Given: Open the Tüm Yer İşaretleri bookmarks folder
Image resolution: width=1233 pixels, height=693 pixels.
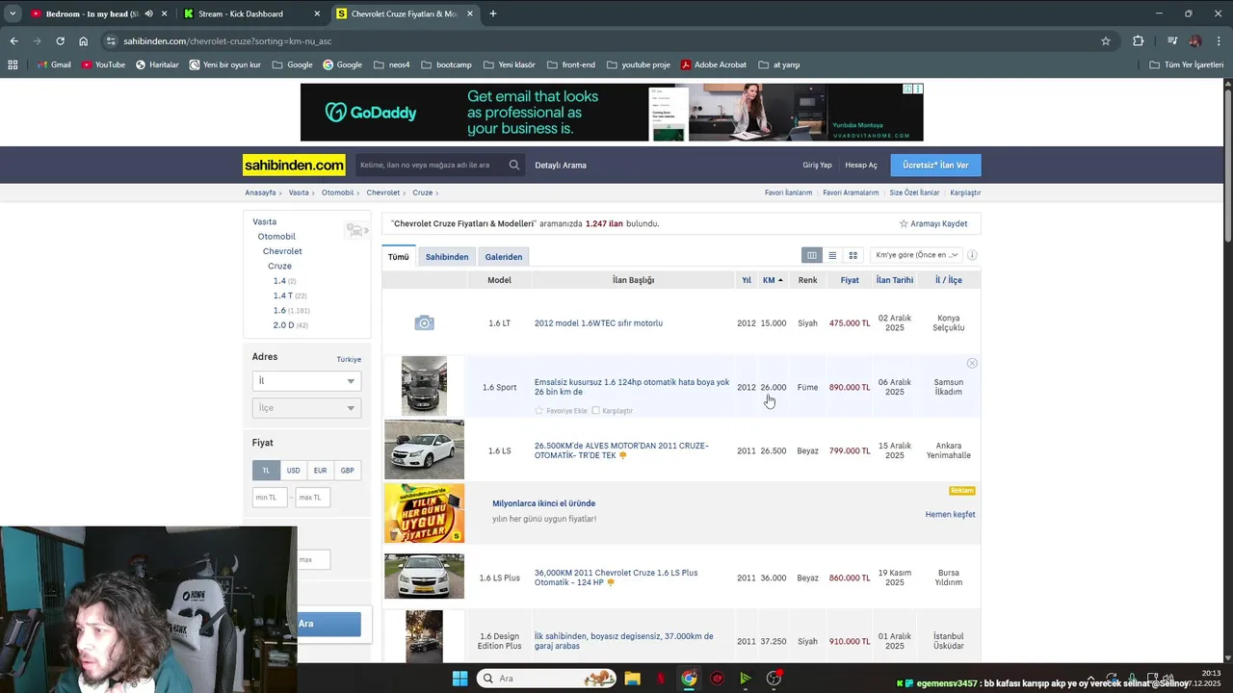Looking at the screenshot, I should 1186,64.
